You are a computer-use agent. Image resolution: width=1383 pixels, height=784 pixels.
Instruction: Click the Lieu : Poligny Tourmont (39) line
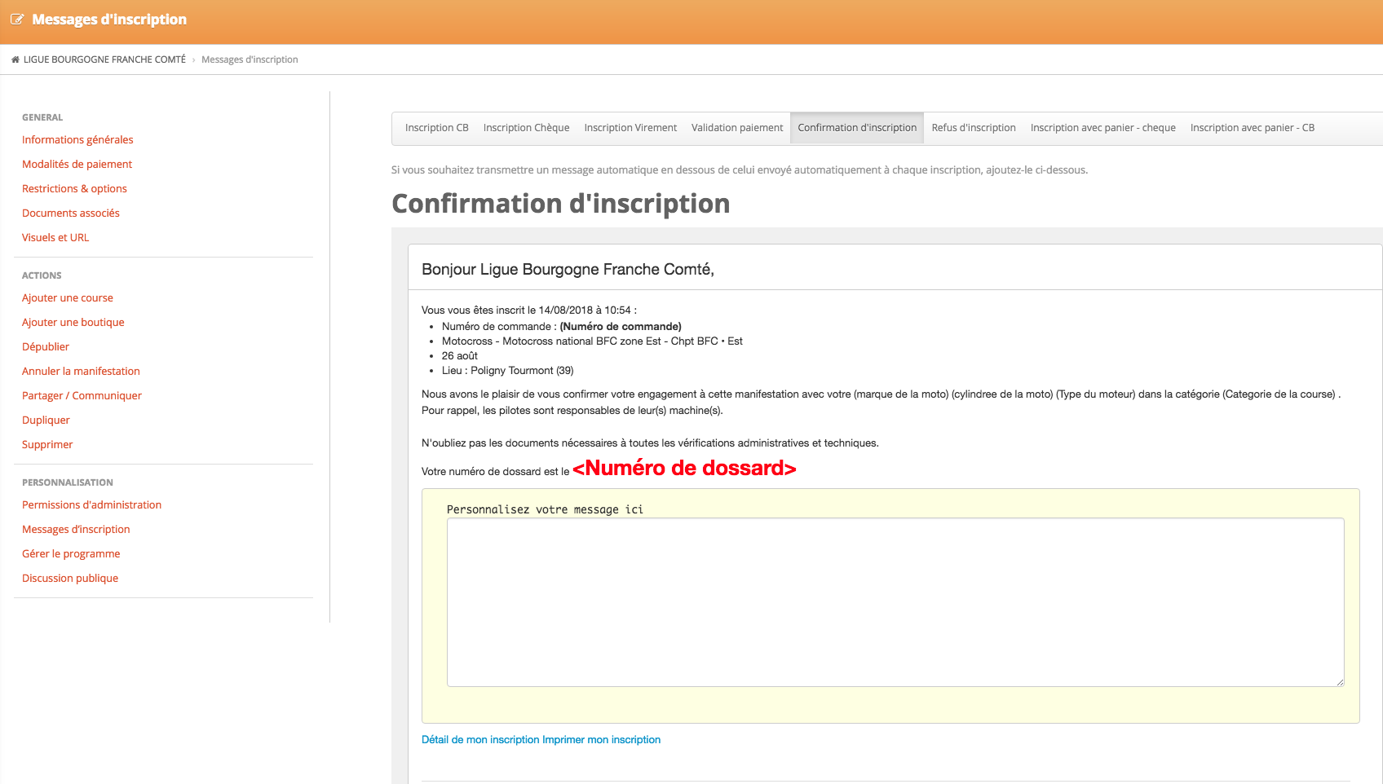[508, 371]
